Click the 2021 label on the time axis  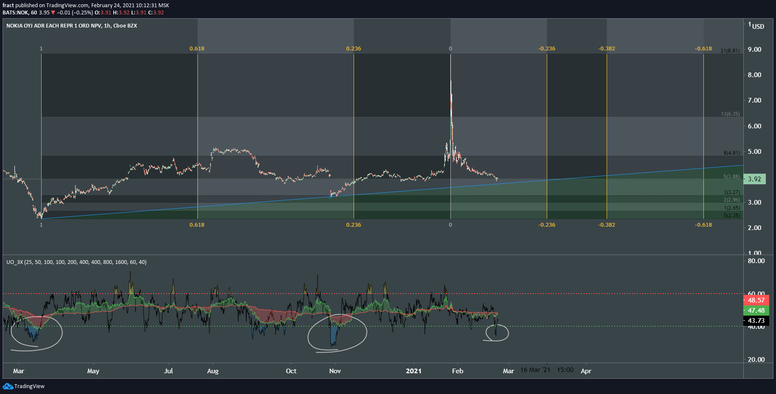click(413, 371)
